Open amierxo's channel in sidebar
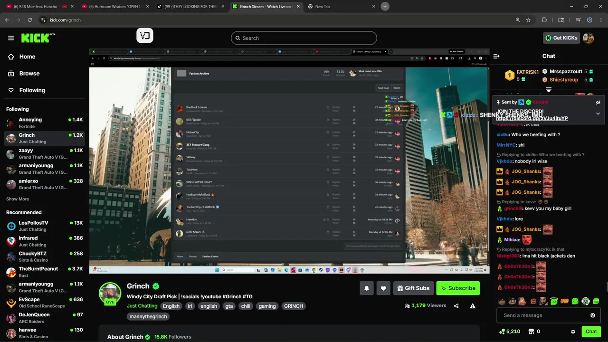This screenshot has height=342, width=608. (x=45, y=184)
